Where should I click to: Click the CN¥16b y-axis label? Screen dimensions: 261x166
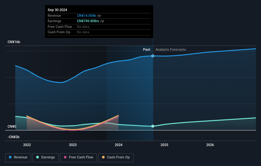(14, 42)
